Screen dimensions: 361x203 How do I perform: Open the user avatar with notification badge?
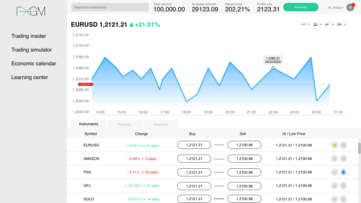(x=350, y=7)
